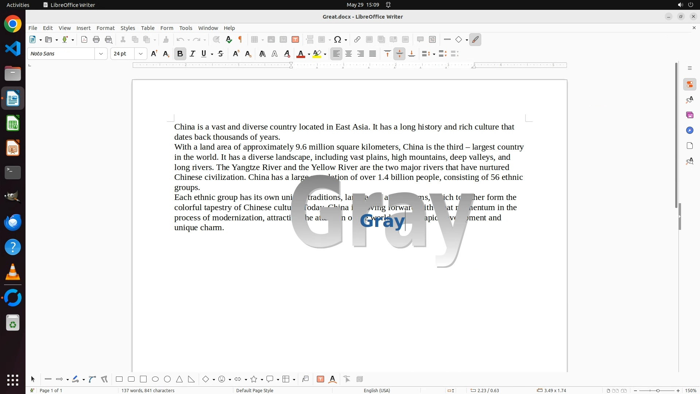The height and width of the screenshot is (394, 700).
Task: Open the sidebar Gallery panel
Action: 690,115
